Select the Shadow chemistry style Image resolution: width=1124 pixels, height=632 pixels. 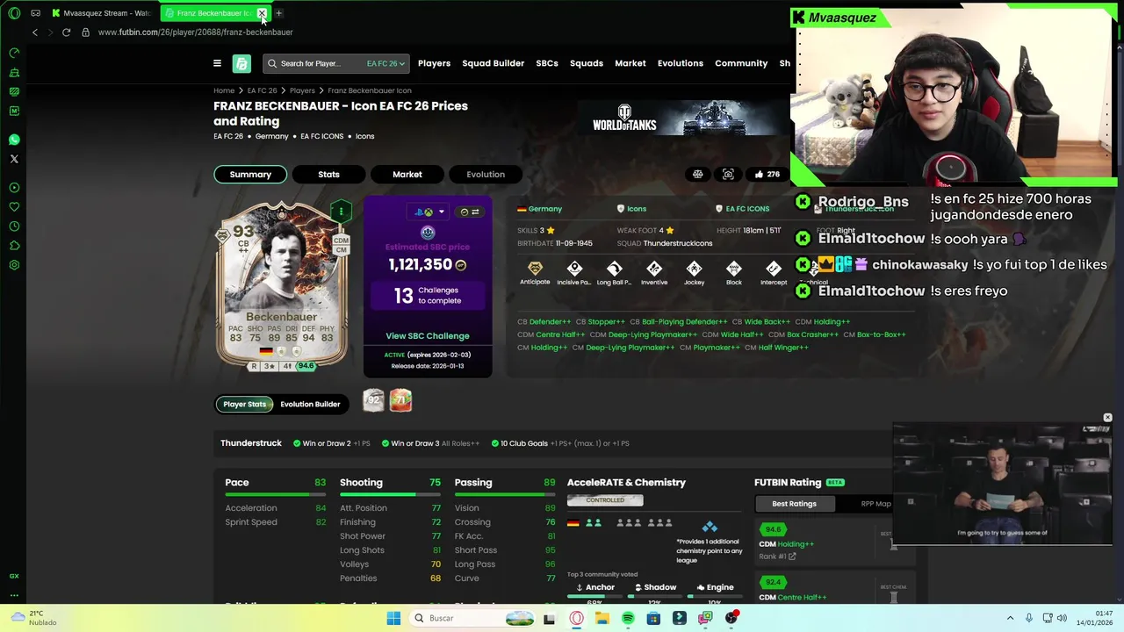click(x=653, y=587)
